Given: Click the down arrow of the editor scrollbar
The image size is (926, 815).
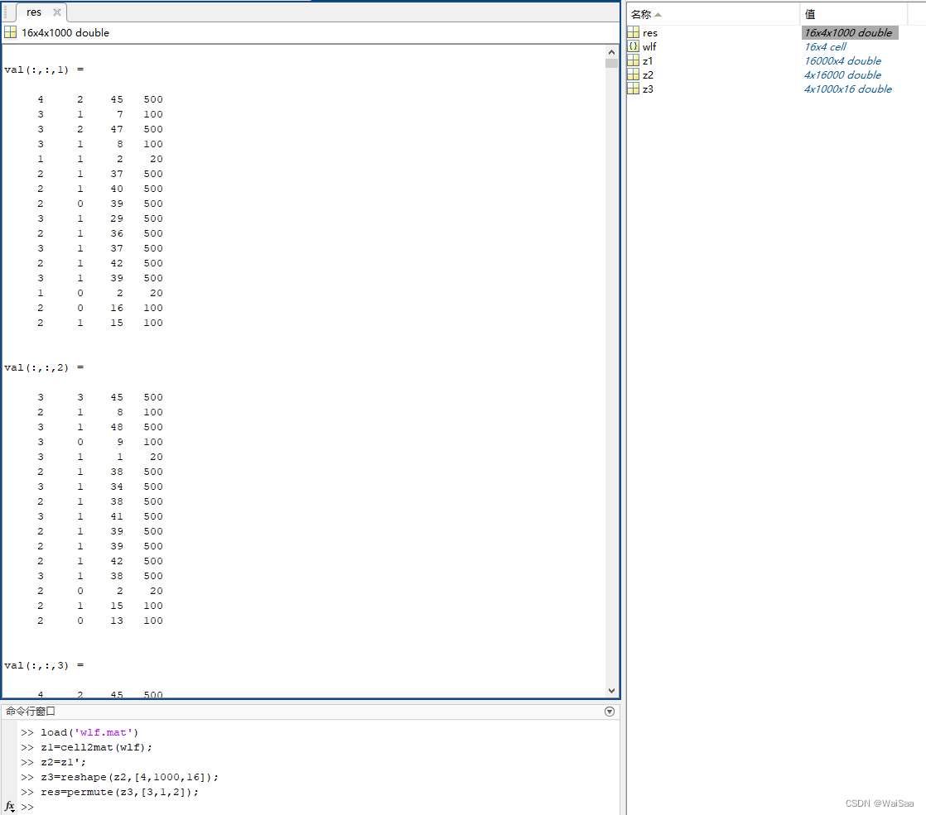Looking at the screenshot, I should [611, 690].
